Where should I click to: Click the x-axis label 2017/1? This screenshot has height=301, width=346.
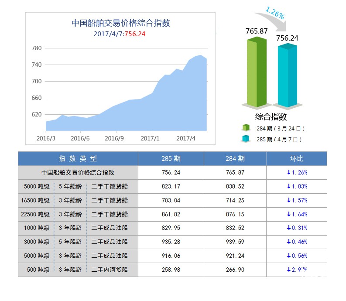click(x=150, y=138)
